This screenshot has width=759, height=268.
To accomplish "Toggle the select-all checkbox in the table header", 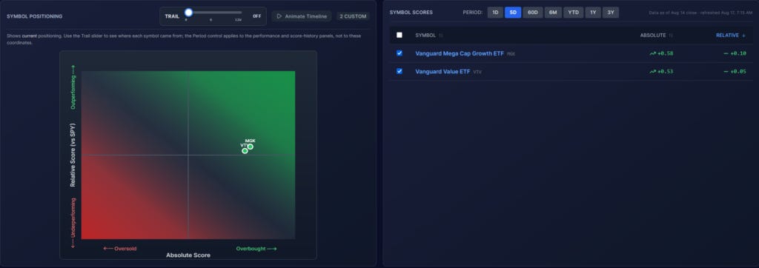I will tap(400, 35).
